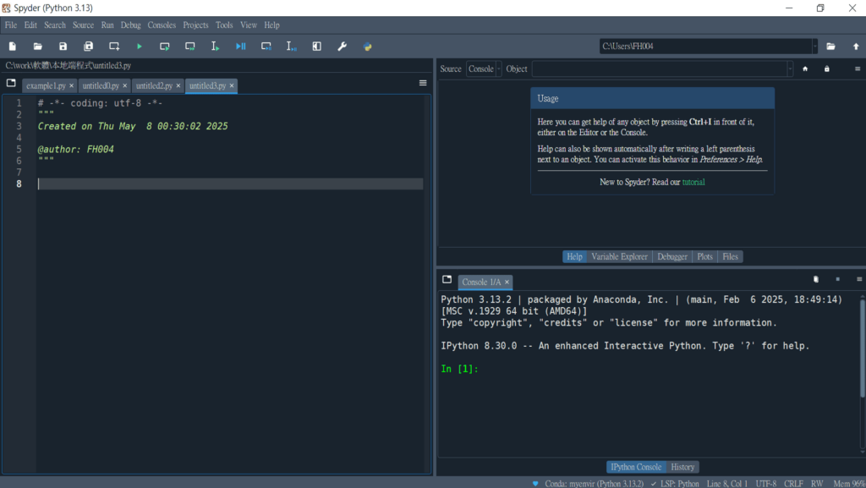Click the Debug file play-pause icon
The width and height of the screenshot is (866, 488).
241,47
